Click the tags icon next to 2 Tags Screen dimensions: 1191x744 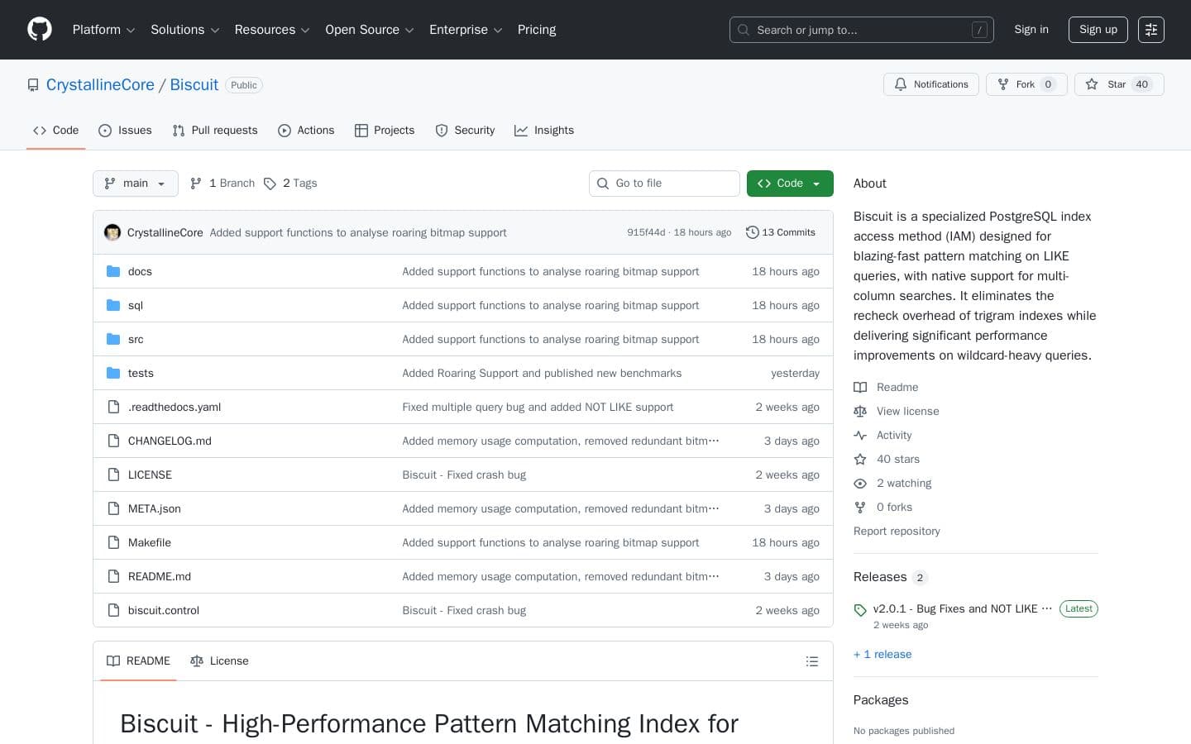click(271, 184)
